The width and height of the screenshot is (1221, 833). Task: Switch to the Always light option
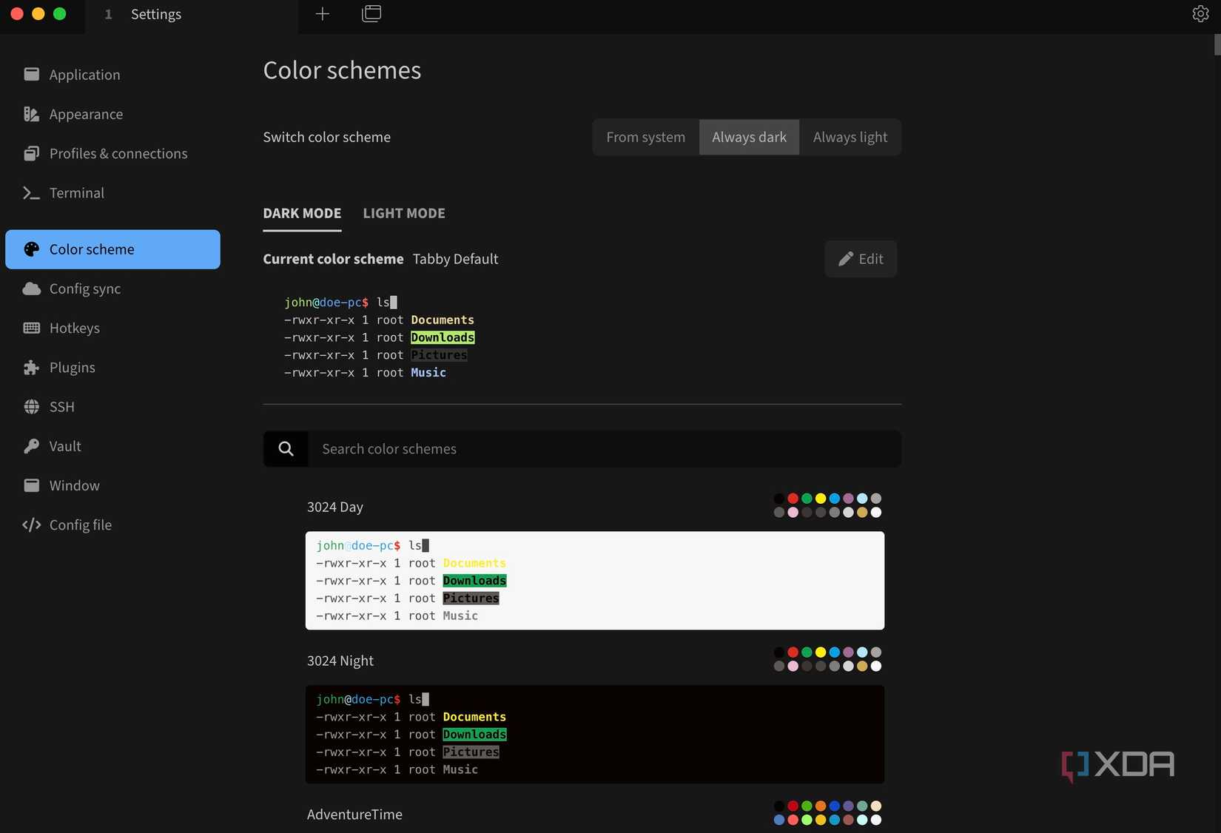(x=850, y=138)
